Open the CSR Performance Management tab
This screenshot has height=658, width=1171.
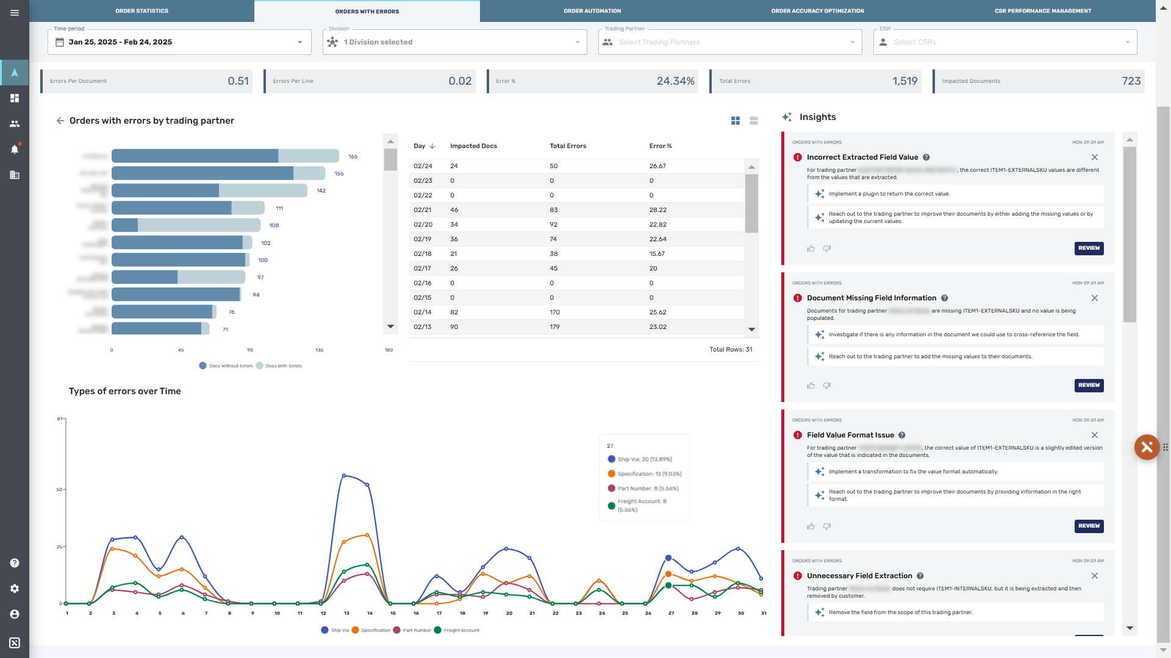pyautogui.click(x=1043, y=10)
